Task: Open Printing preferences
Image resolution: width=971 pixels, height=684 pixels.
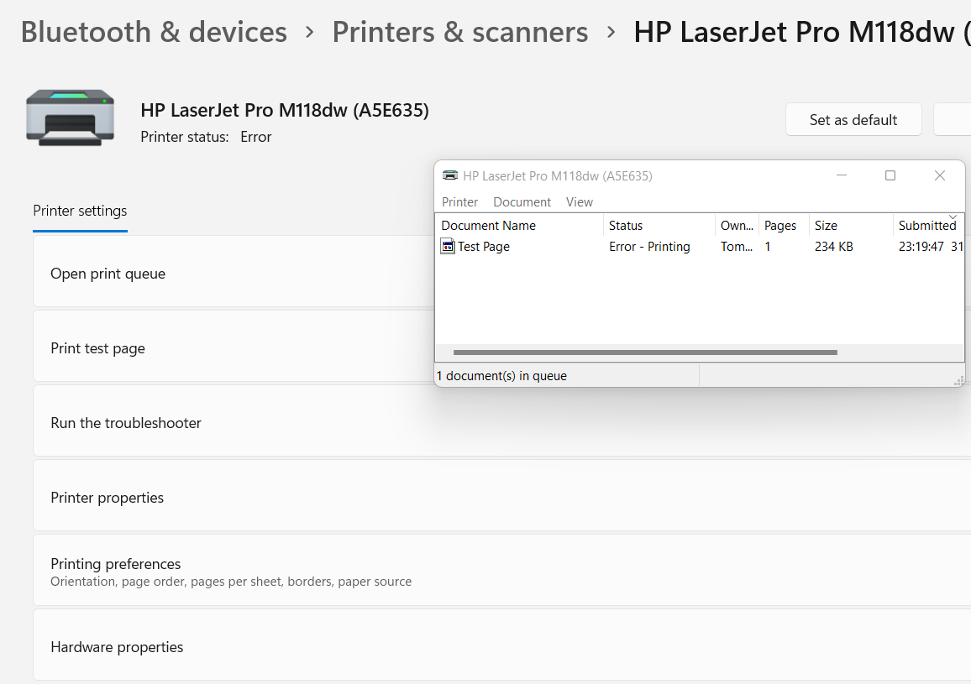Action: [x=115, y=563]
